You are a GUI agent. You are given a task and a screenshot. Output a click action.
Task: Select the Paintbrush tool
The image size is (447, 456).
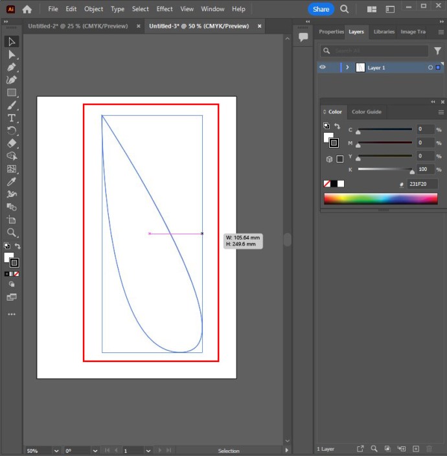click(x=12, y=106)
